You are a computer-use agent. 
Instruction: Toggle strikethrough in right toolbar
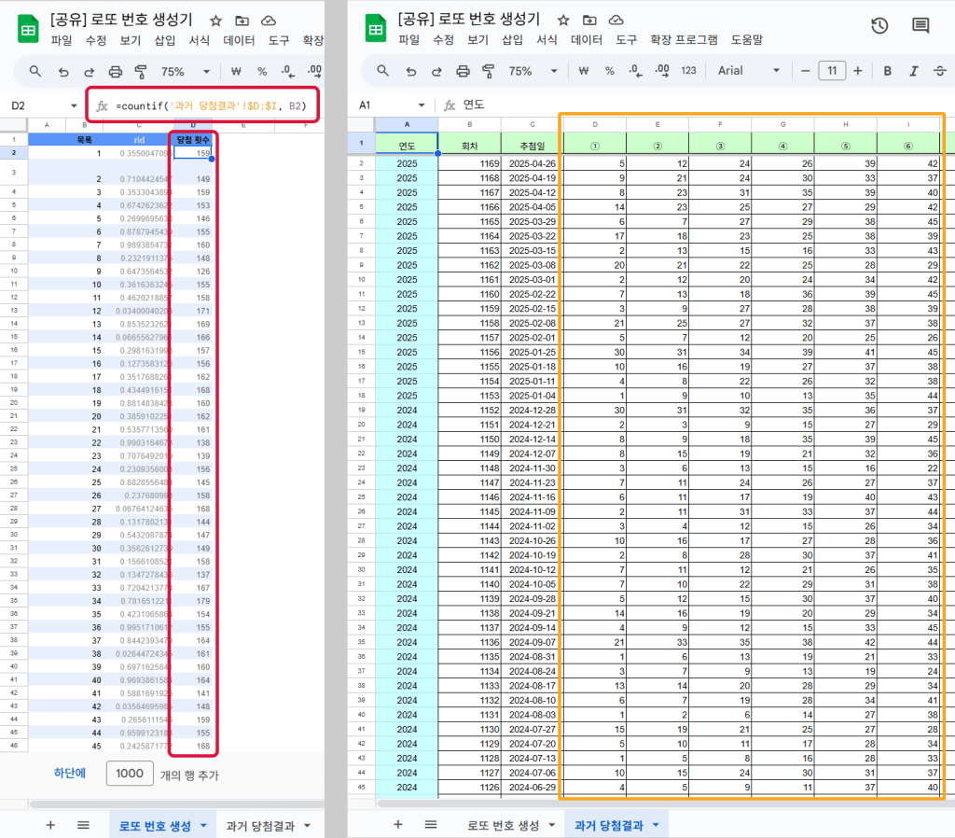pyautogui.click(x=939, y=71)
